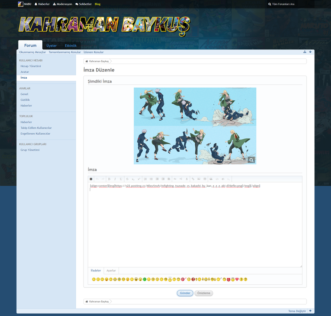The image size is (331, 316).
Task: Click the Tüm Forumları Ara search field
Action: coord(290,4)
